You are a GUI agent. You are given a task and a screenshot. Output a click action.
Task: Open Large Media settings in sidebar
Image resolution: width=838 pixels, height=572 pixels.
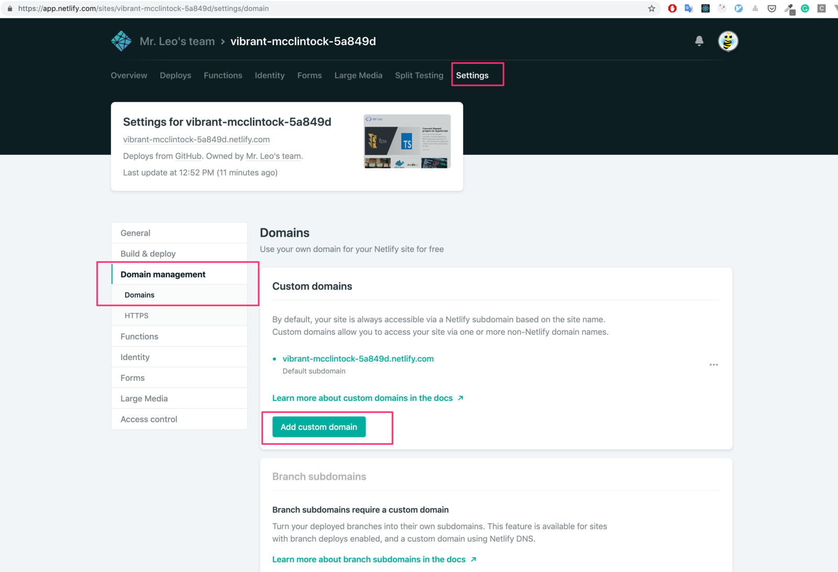pos(179,398)
